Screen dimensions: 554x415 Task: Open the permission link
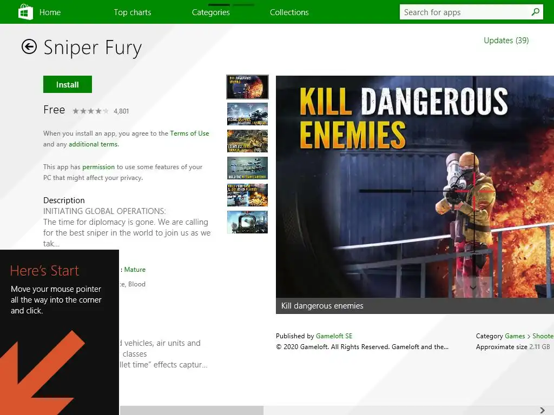point(98,167)
